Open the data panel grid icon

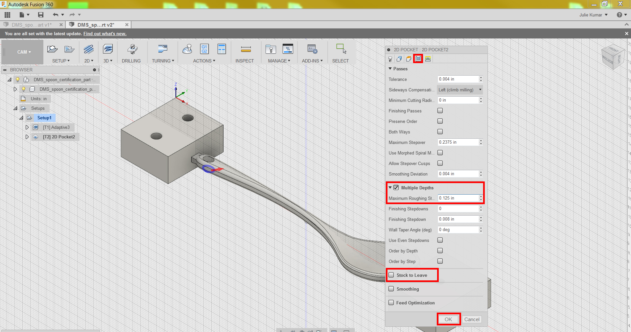(7, 15)
